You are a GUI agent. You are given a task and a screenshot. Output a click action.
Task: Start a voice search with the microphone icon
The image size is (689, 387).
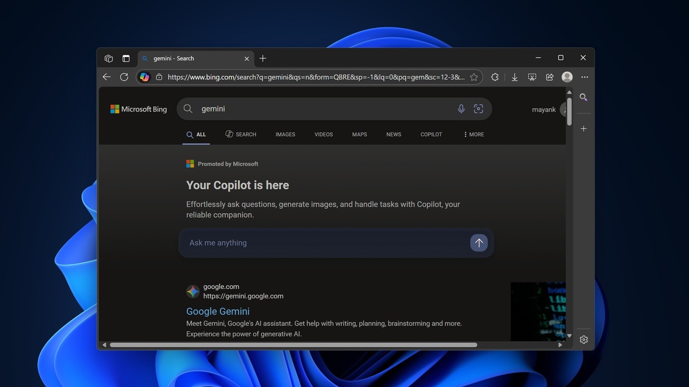(x=461, y=109)
